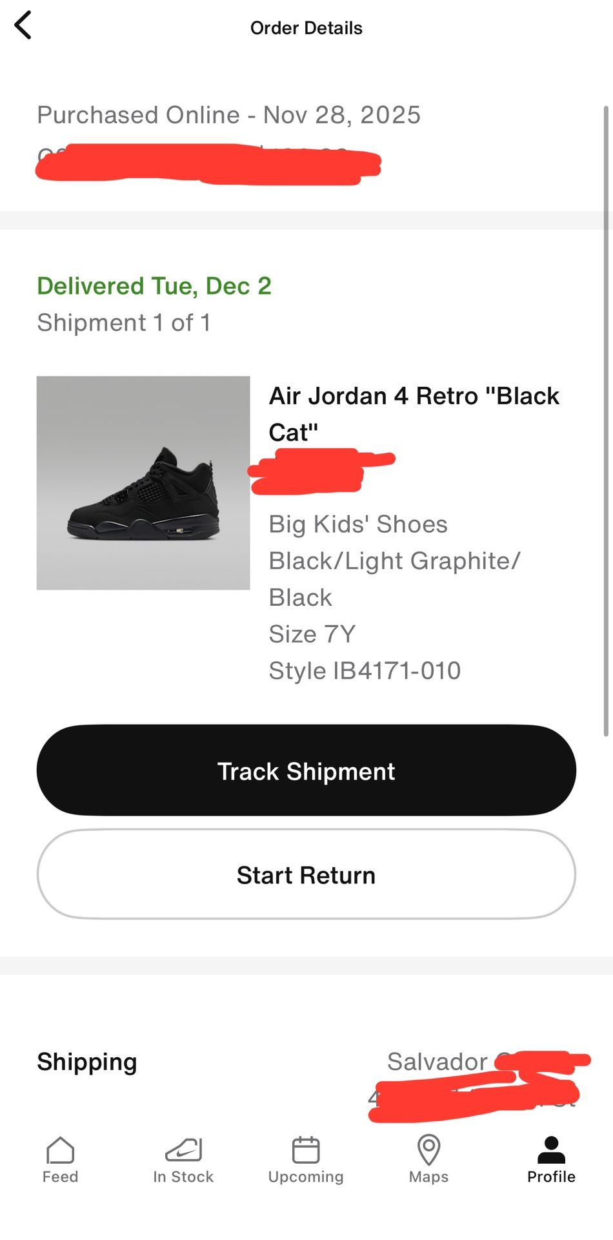Tap the Order Details page title
Image resolution: width=613 pixels, height=1240 pixels.
pyautogui.click(x=306, y=28)
